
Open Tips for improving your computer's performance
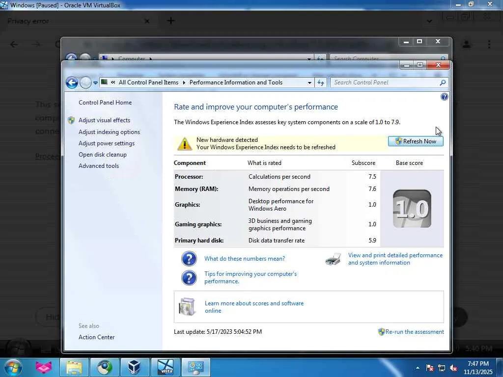[x=251, y=277]
